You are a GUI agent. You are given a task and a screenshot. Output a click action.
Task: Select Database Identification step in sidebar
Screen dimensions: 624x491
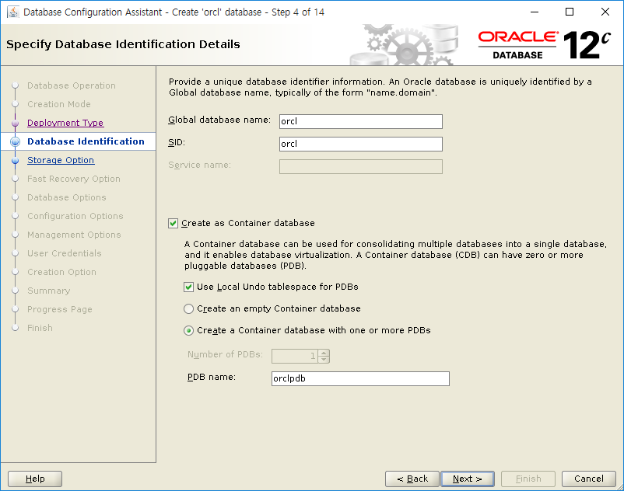[86, 141]
